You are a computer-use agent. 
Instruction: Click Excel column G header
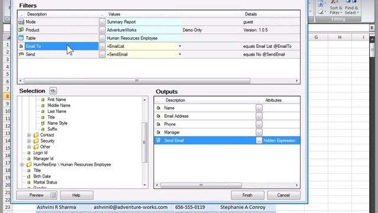(316, 37)
